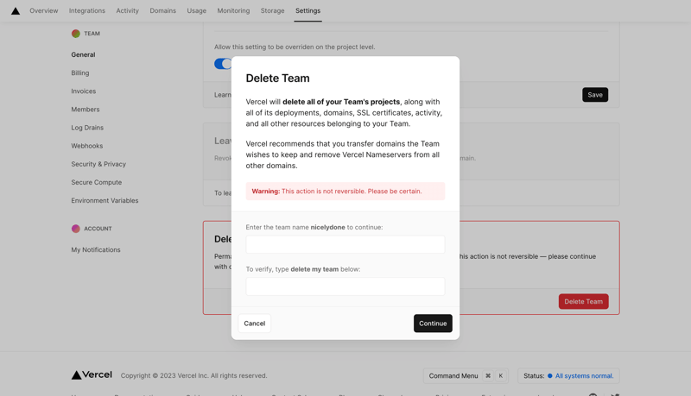Click the ACCOUNT section label
691x396 pixels.
pos(98,229)
